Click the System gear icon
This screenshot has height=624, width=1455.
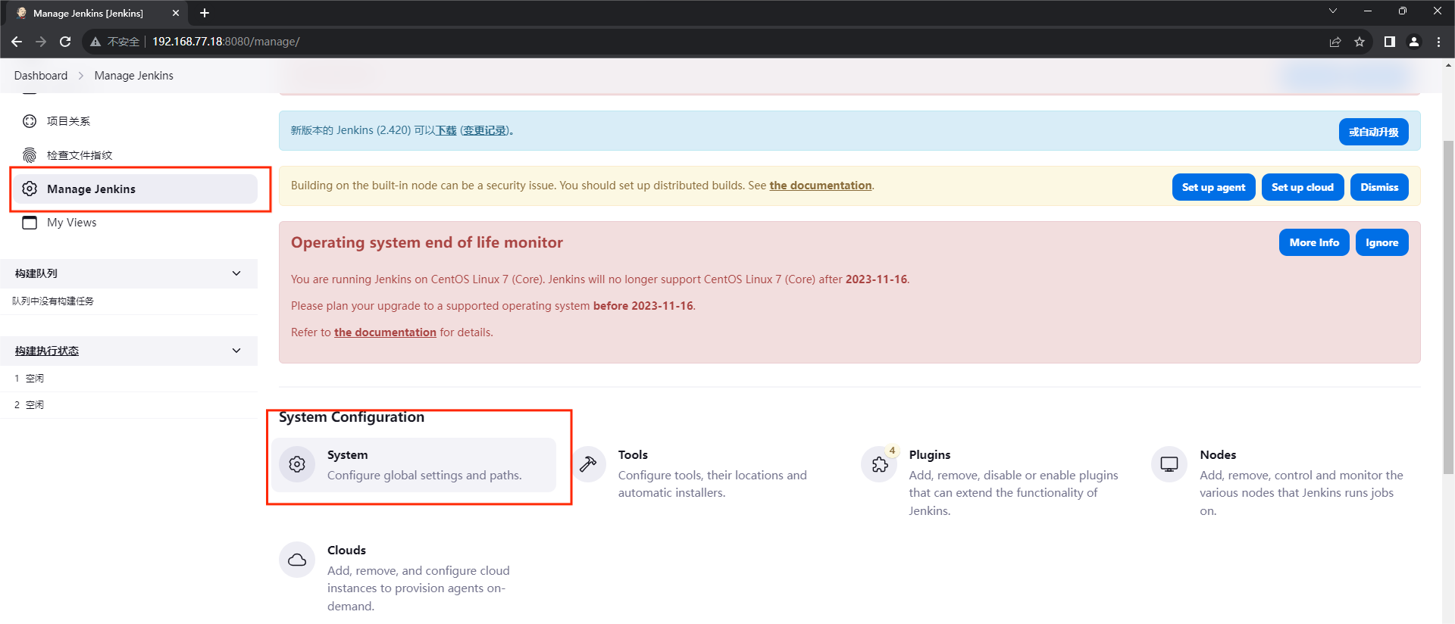(297, 464)
